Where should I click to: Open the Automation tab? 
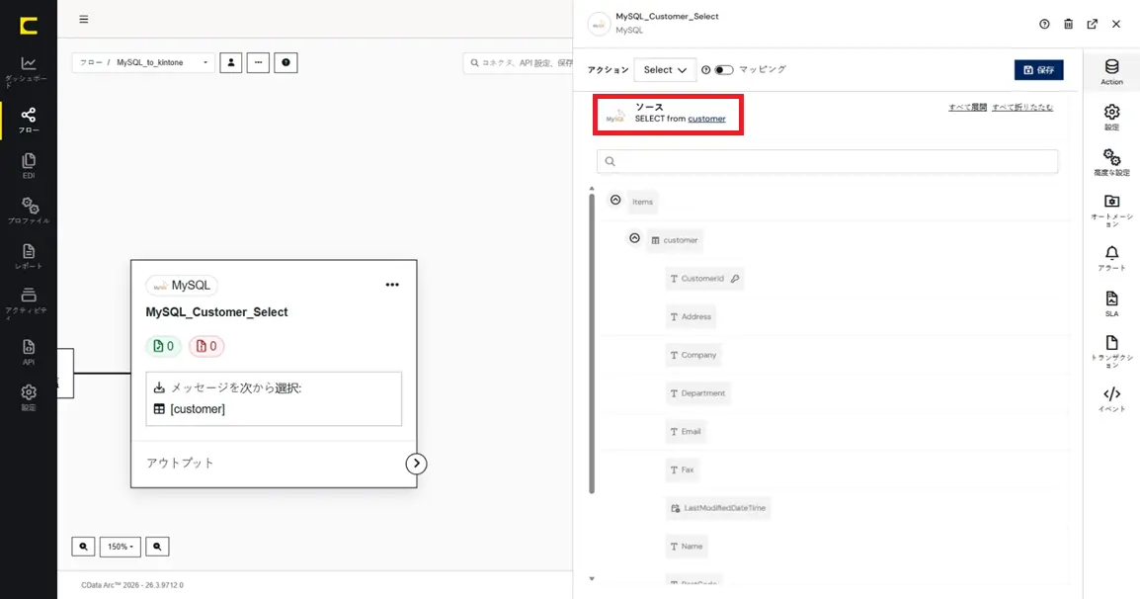(x=1111, y=211)
